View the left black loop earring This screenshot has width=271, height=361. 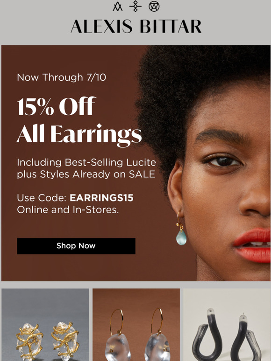pos(207,335)
